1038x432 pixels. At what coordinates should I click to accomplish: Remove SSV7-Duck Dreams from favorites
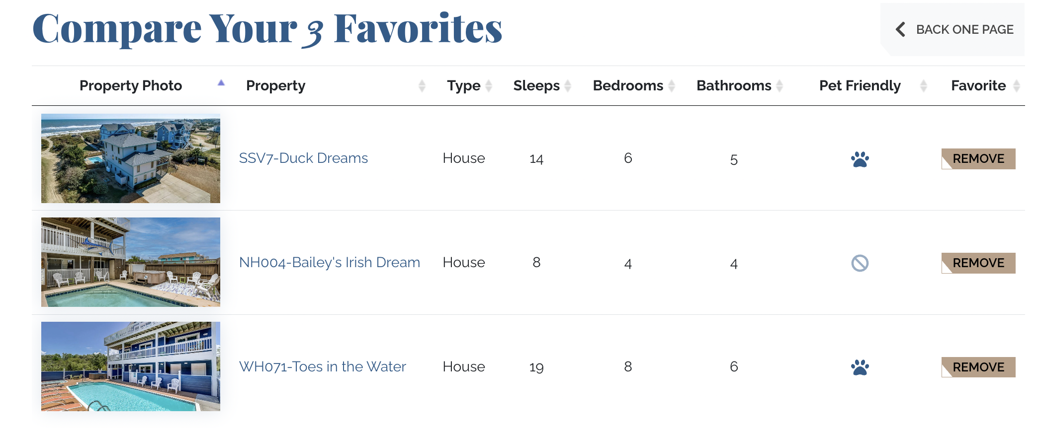pyautogui.click(x=978, y=159)
